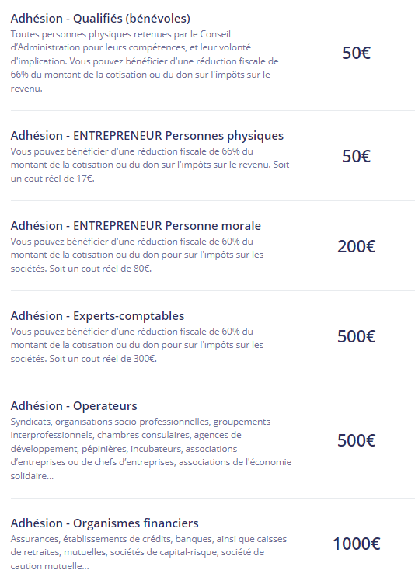Click description mentioning cout réel de 17€

pyautogui.click(x=150, y=165)
